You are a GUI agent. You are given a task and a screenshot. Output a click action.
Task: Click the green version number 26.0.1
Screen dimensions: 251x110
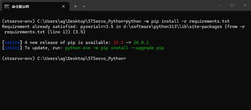(141, 43)
